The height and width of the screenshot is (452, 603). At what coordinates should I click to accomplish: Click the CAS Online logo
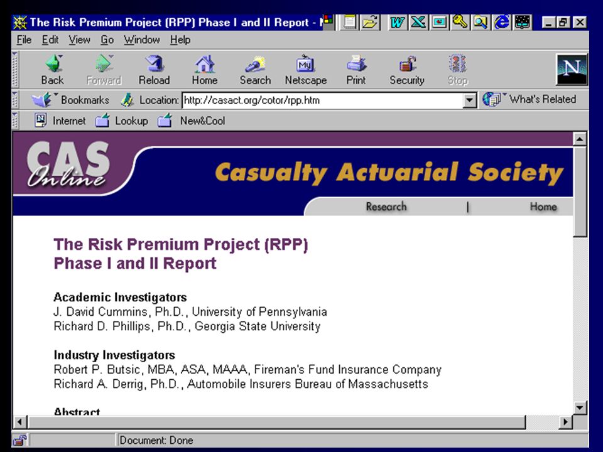click(x=68, y=164)
